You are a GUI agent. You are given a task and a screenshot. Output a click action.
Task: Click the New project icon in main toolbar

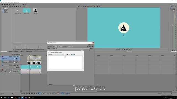[1, 4]
